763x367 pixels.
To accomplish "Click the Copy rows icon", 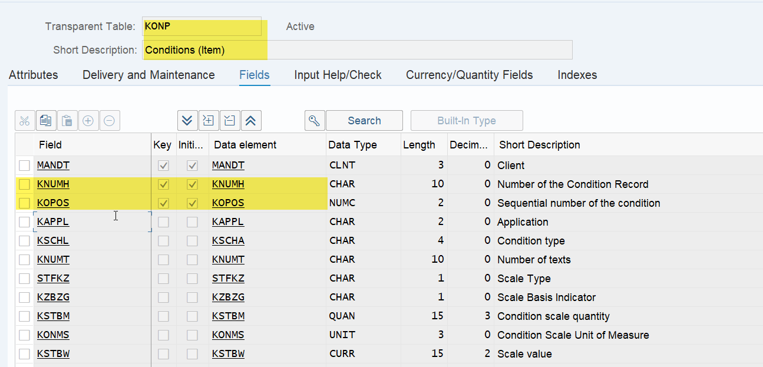I will (x=46, y=120).
